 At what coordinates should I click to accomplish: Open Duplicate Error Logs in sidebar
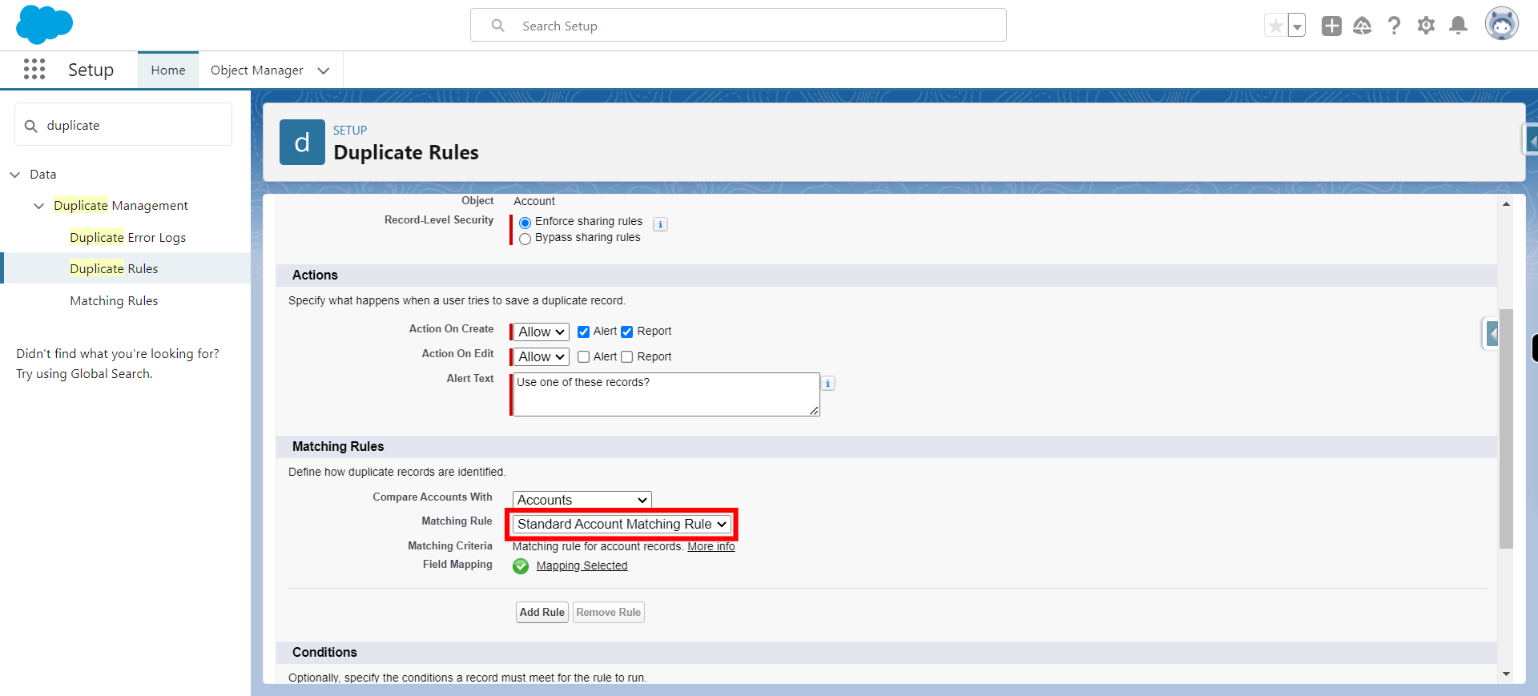point(127,237)
